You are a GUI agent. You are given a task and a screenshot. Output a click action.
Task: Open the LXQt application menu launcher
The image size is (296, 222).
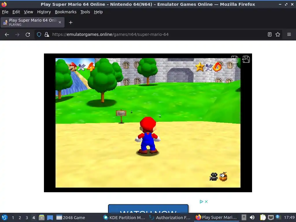(x=5, y=217)
